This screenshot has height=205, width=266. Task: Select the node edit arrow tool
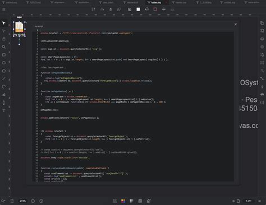click(x=3, y=31)
